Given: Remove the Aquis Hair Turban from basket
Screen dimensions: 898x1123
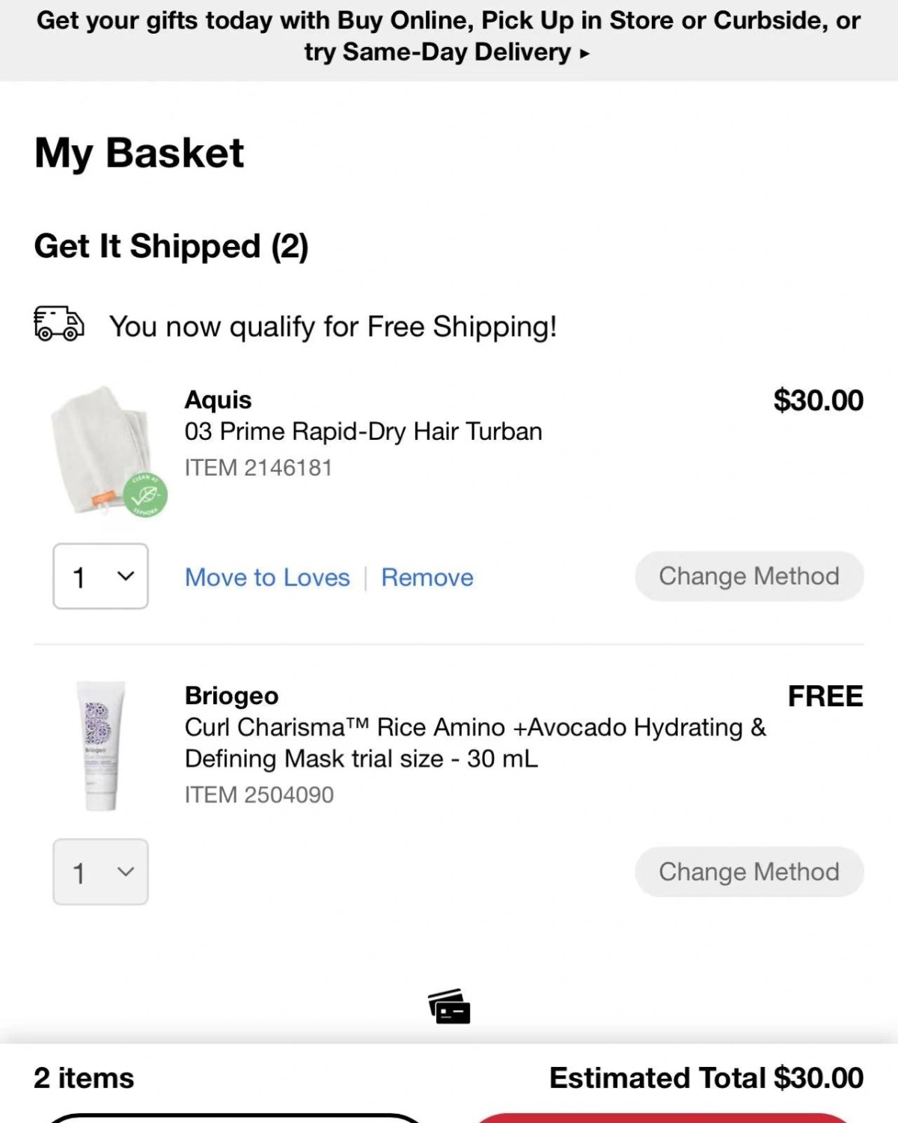Looking at the screenshot, I should tap(427, 578).
